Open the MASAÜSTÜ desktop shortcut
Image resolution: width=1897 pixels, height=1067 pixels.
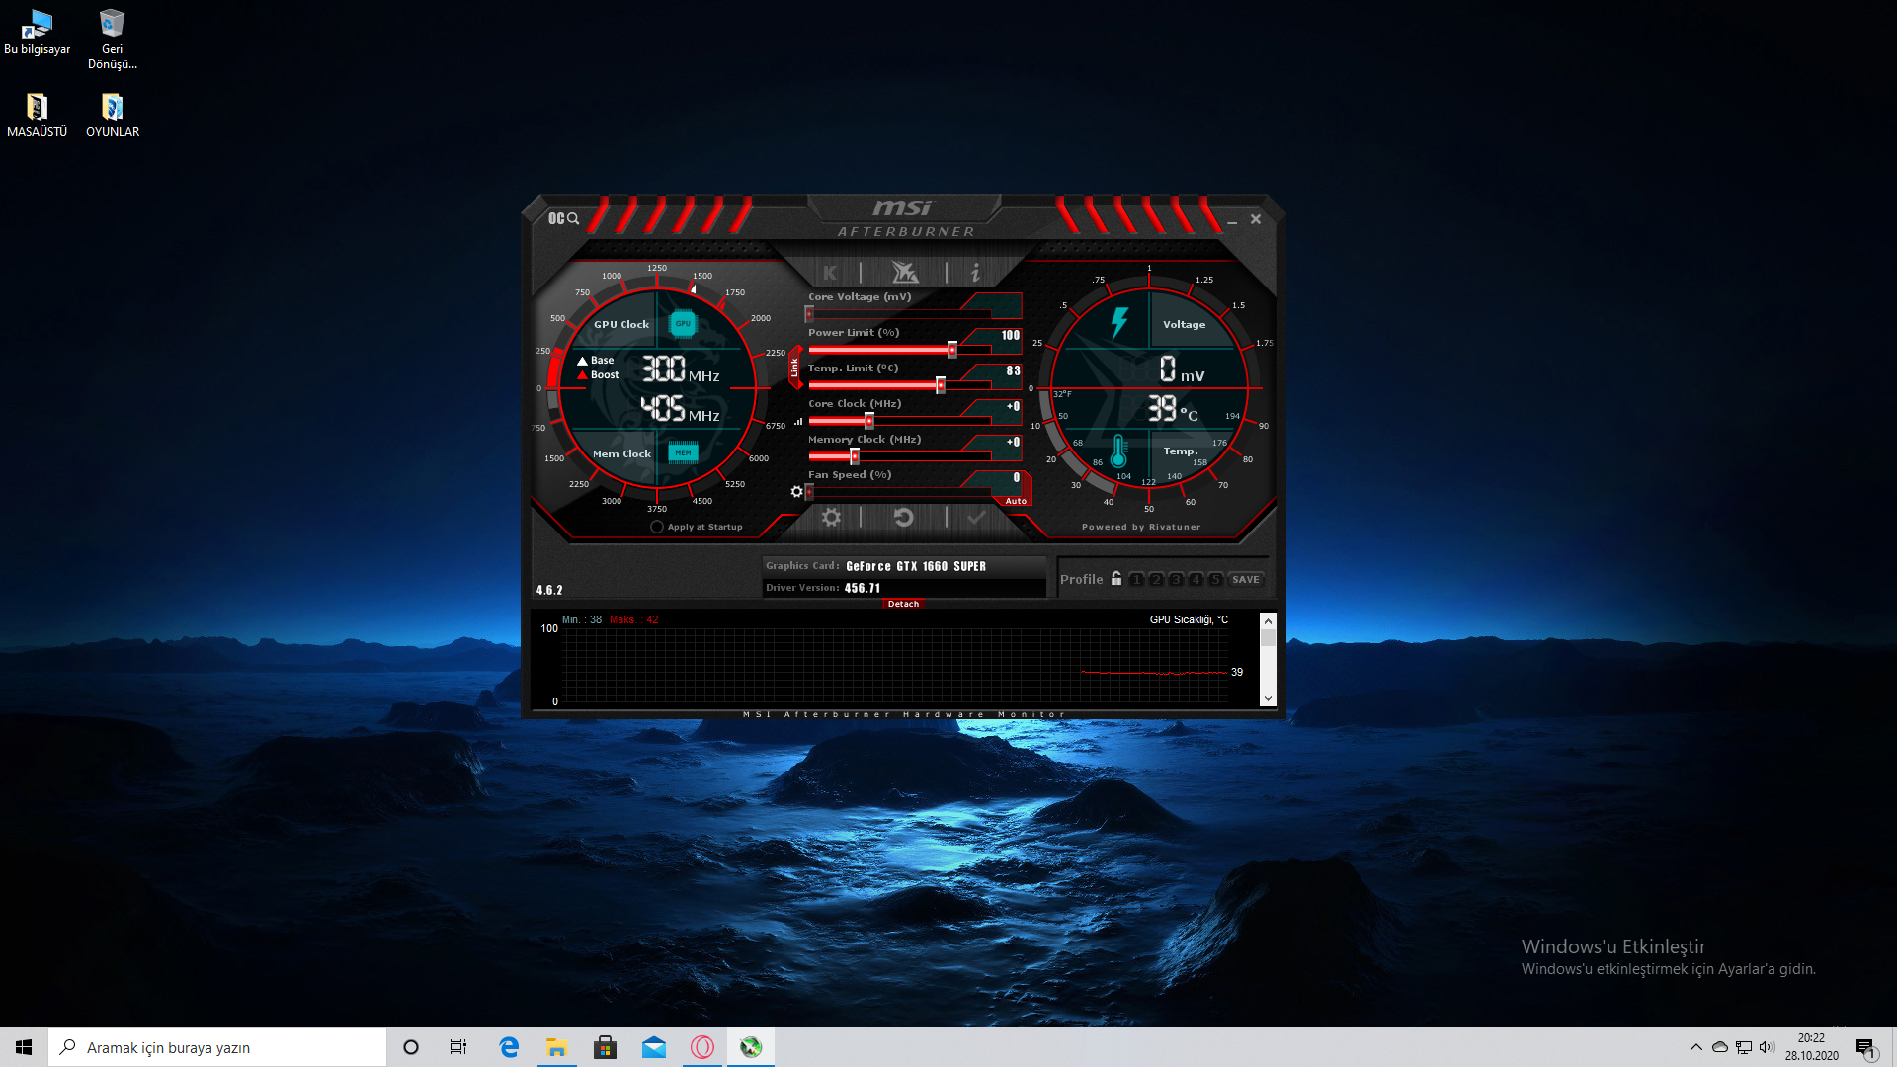pyautogui.click(x=38, y=116)
